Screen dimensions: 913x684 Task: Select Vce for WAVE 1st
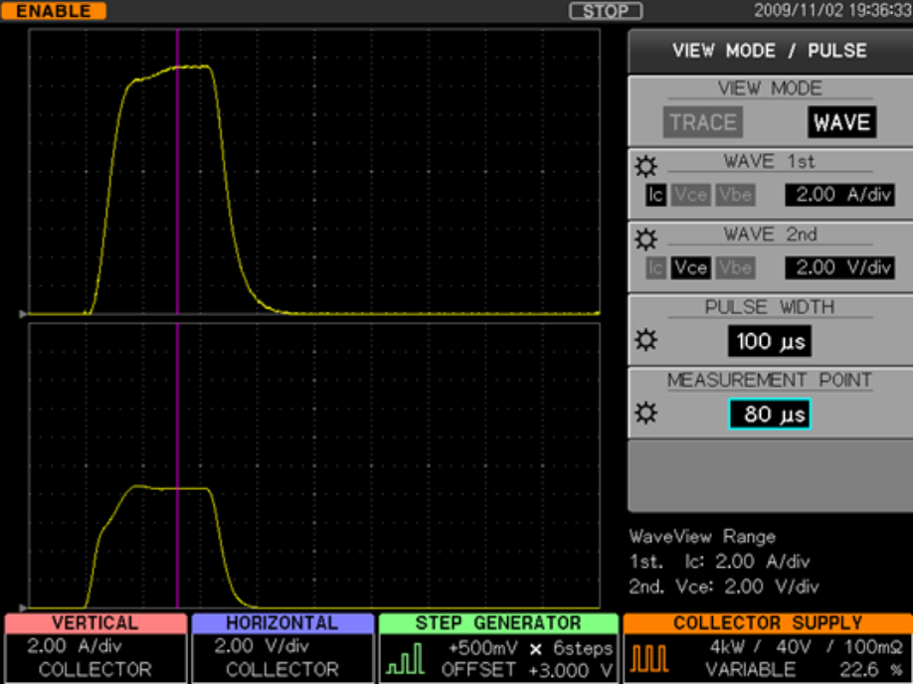click(690, 195)
